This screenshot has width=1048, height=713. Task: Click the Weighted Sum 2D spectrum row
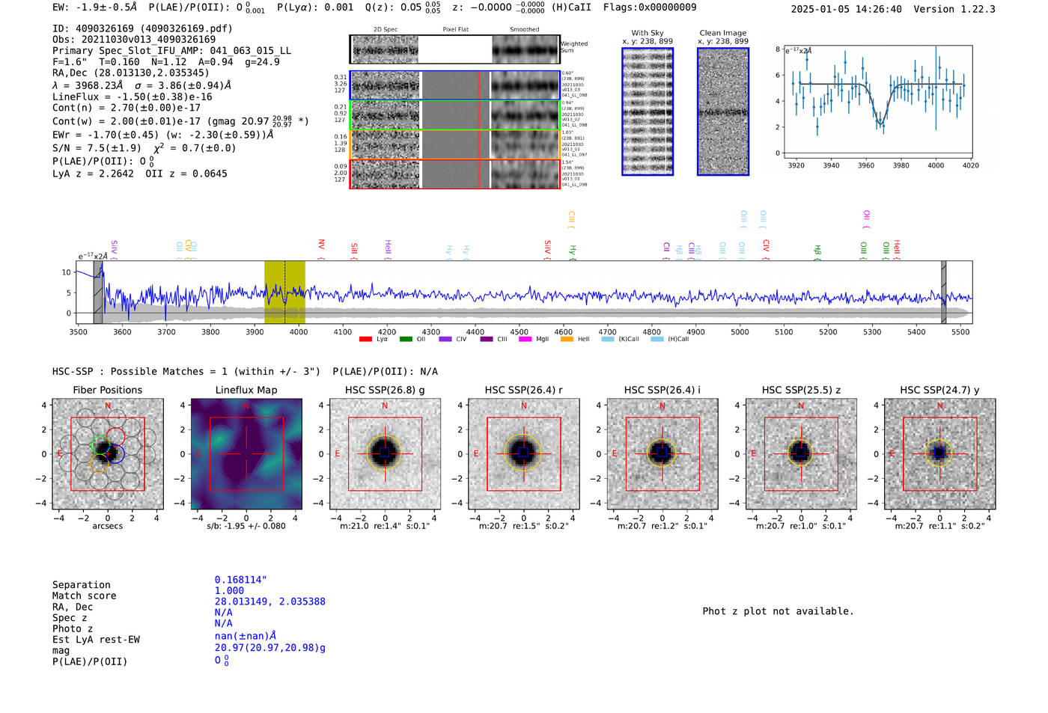tap(454, 49)
